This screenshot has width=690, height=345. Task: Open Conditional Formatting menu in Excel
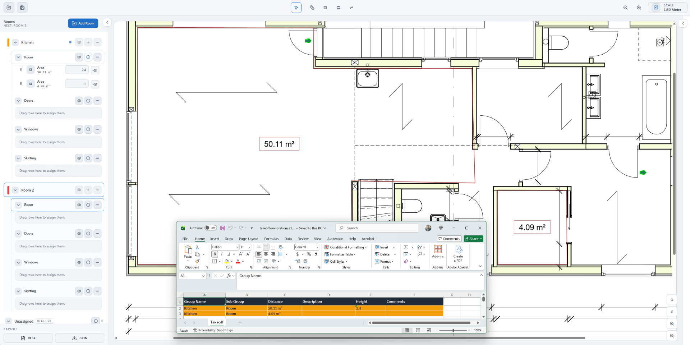point(345,247)
